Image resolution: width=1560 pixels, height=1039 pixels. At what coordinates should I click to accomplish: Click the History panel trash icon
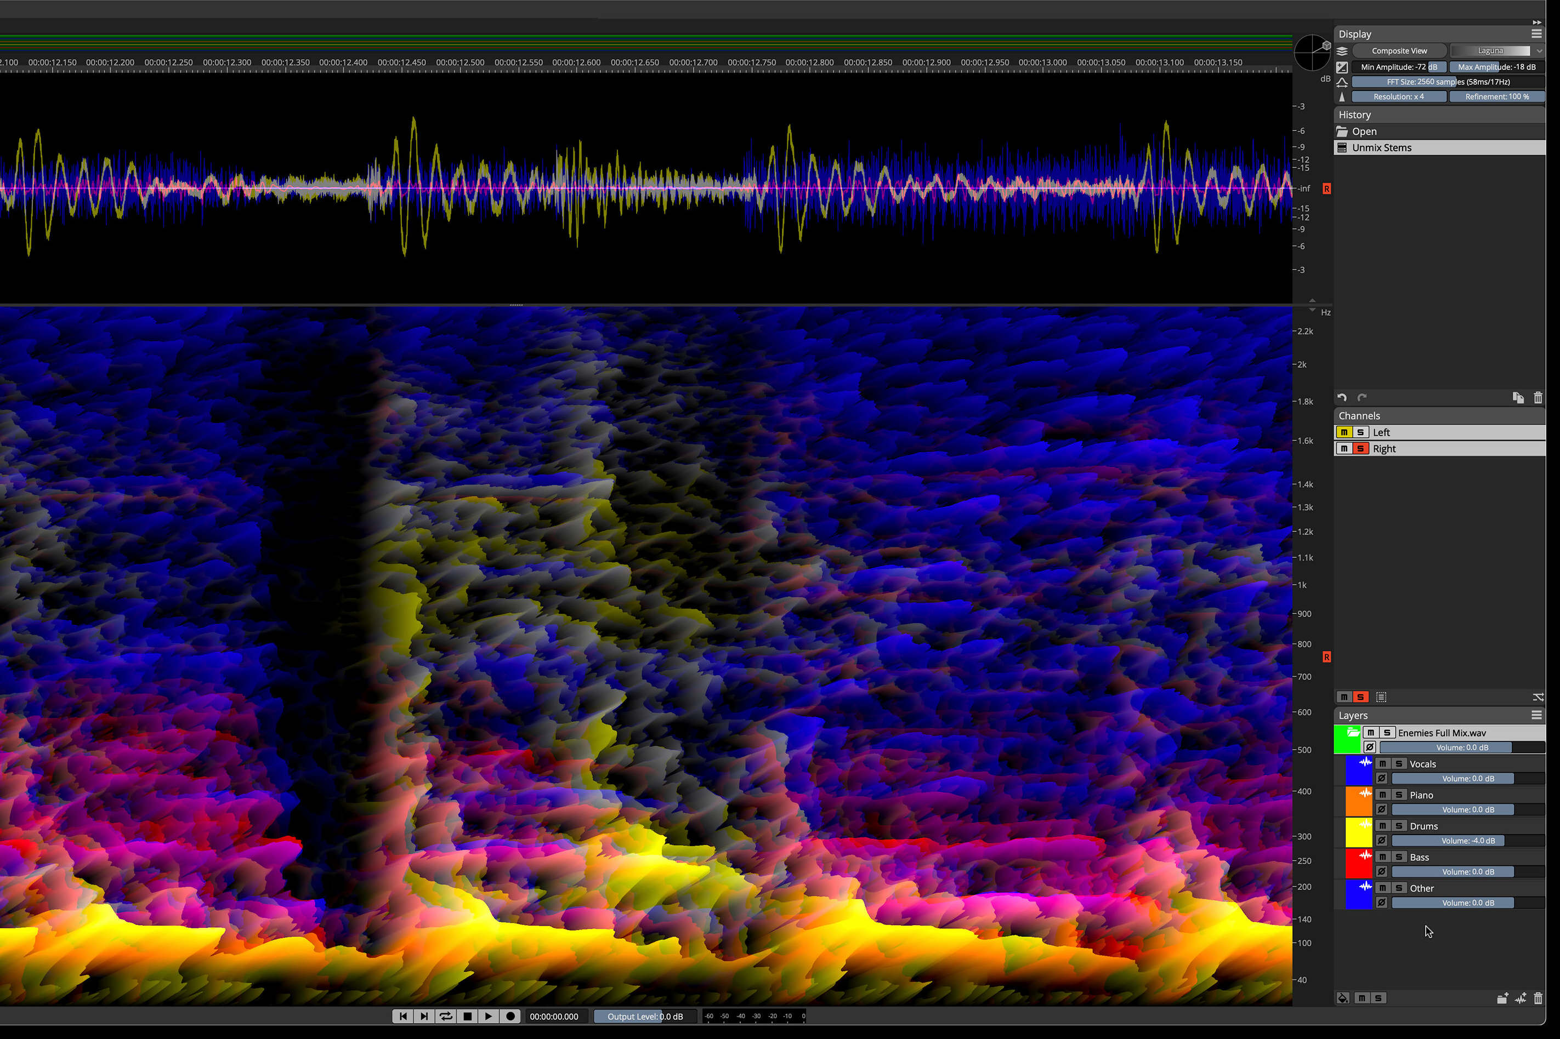click(x=1538, y=398)
